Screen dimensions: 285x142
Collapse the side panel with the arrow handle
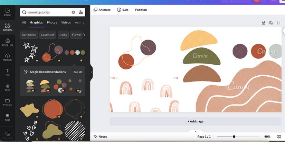pos(91,72)
